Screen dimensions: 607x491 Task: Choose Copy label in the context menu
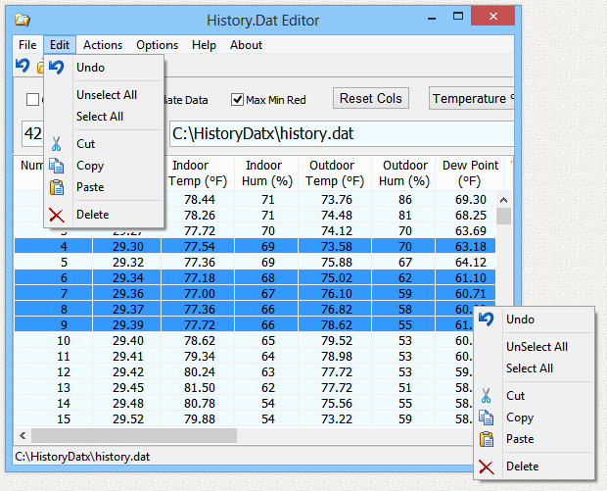point(520,417)
